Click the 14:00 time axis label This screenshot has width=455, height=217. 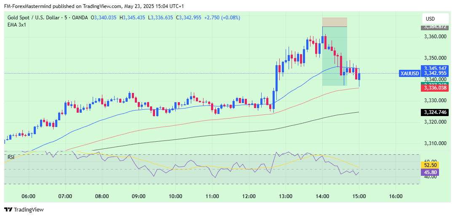pos(322,196)
